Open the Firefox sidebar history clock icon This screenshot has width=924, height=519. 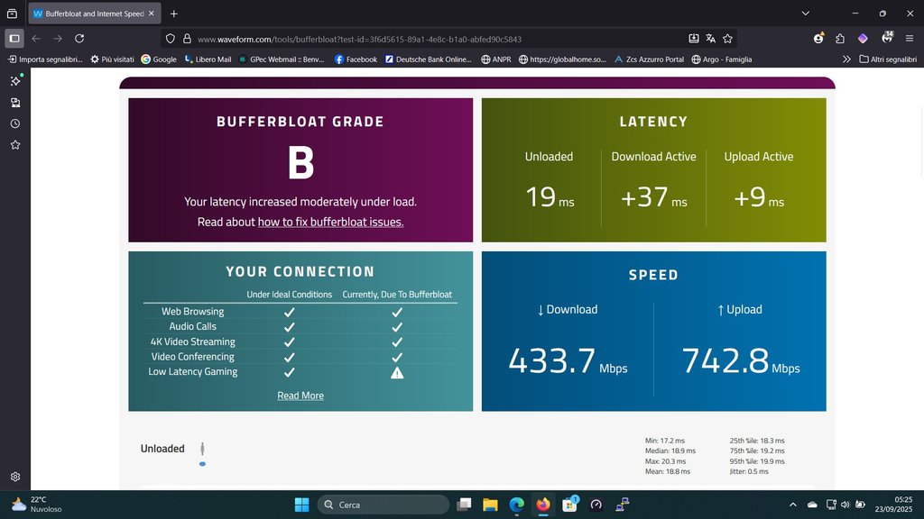coord(15,123)
